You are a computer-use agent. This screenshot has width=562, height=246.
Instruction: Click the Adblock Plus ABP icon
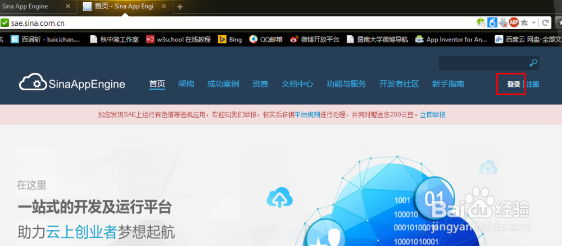(x=514, y=22)
